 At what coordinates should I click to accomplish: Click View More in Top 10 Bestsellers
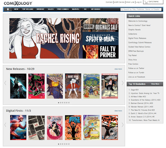click(x=156, y=84)
